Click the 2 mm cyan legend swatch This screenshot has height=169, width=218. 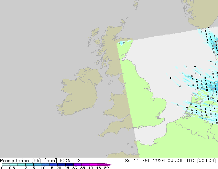pyautogui.click(x=30, y=165)
